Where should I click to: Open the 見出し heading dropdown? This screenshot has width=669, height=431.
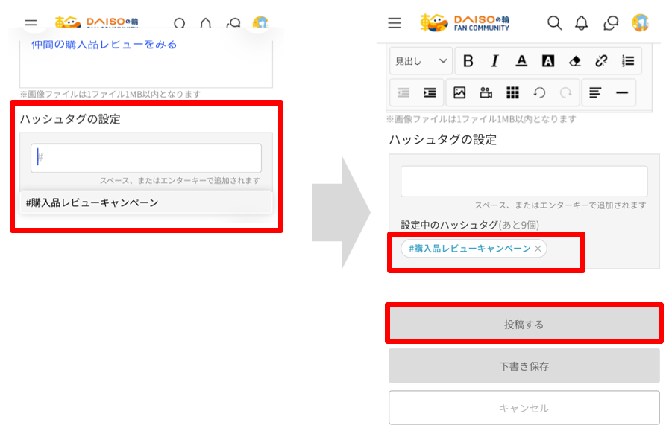[421, 61]
